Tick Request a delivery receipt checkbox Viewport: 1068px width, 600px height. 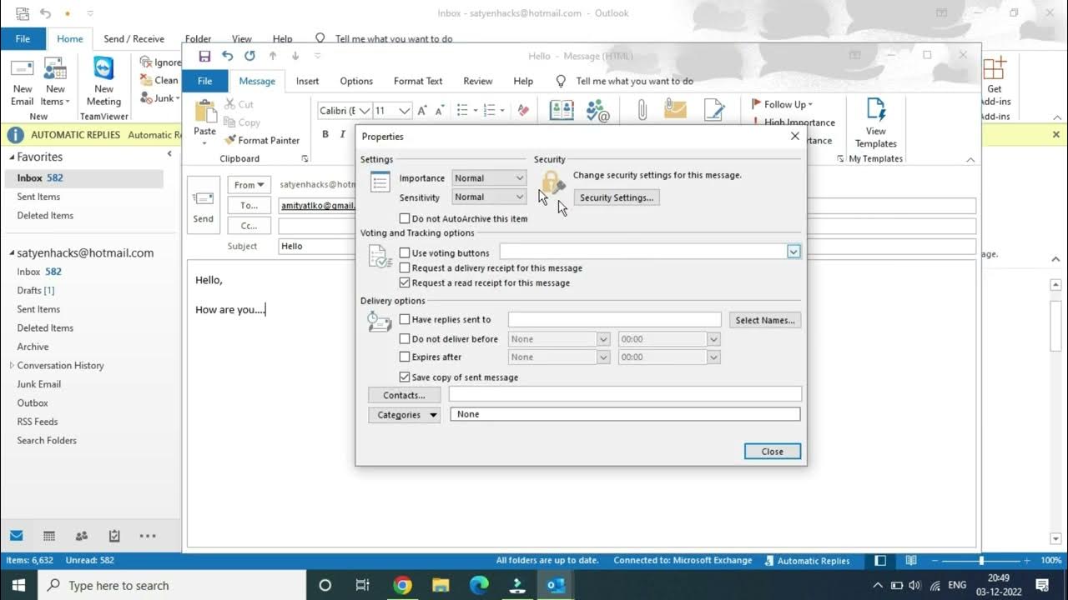[x=405, y=267]
